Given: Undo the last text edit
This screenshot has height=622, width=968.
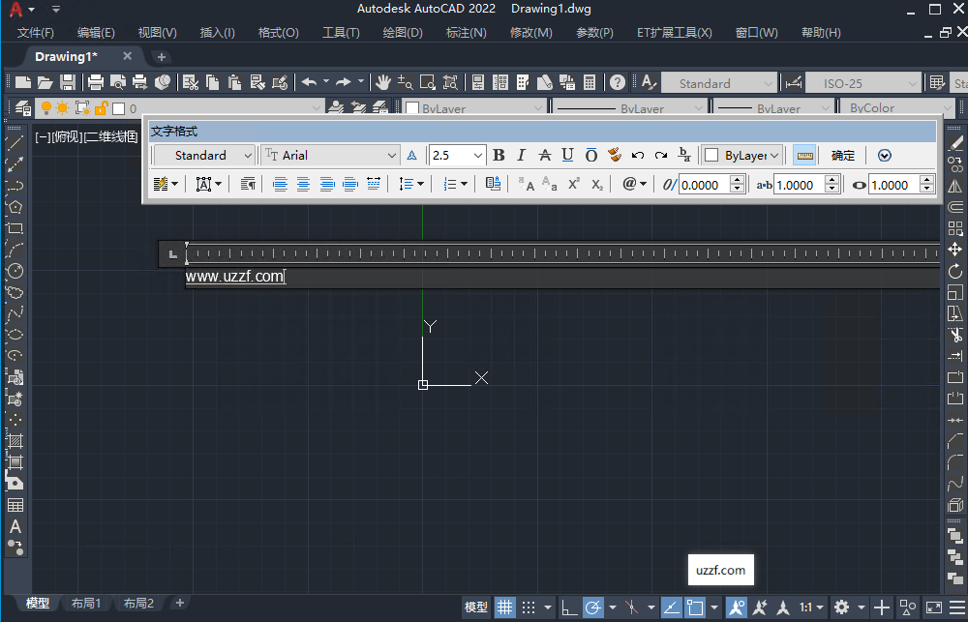Looking at the screenshot, I should [x=636, y=155].
